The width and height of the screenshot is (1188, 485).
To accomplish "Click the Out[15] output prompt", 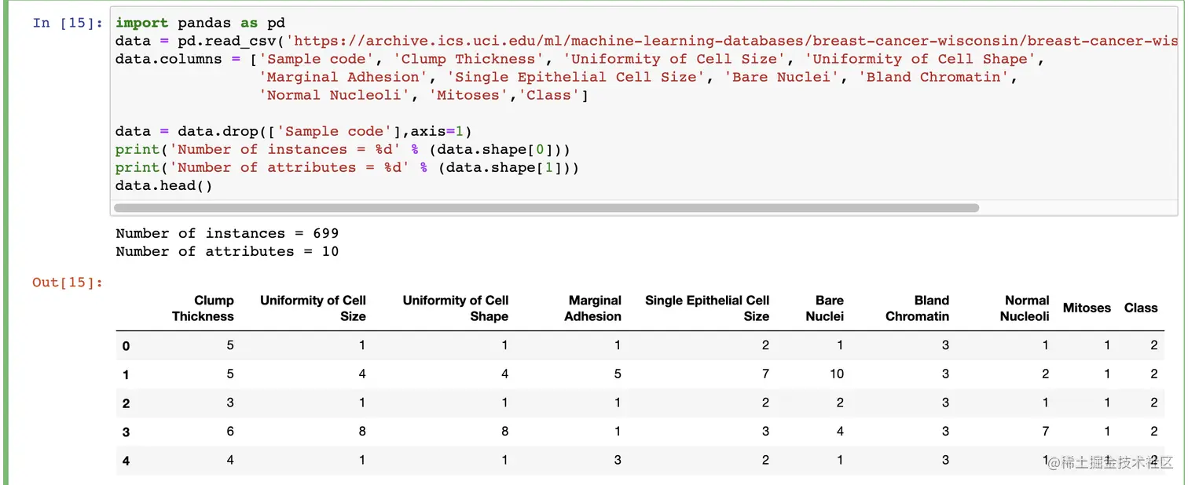I will coord(68,283).
